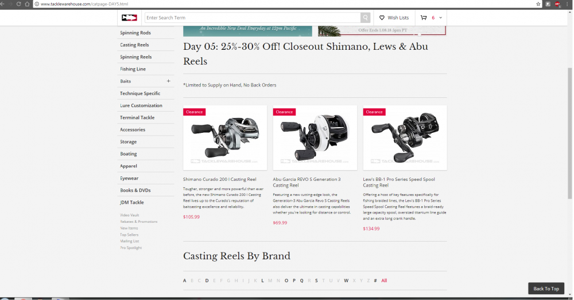
Task: Open Storage category
Action: click(128, 141)
